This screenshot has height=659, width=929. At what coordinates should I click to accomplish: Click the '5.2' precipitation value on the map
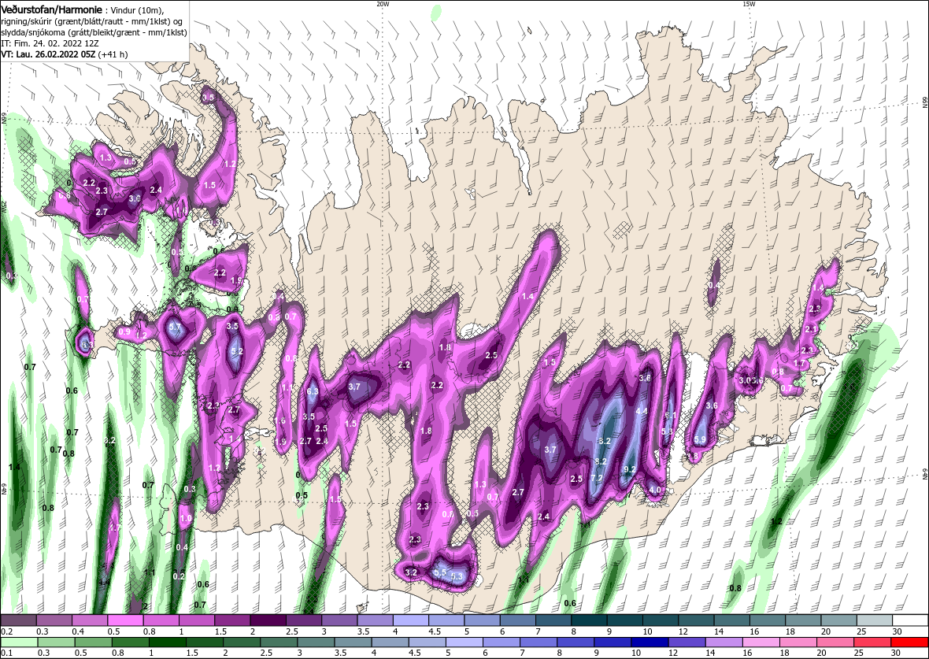[237, 351]
